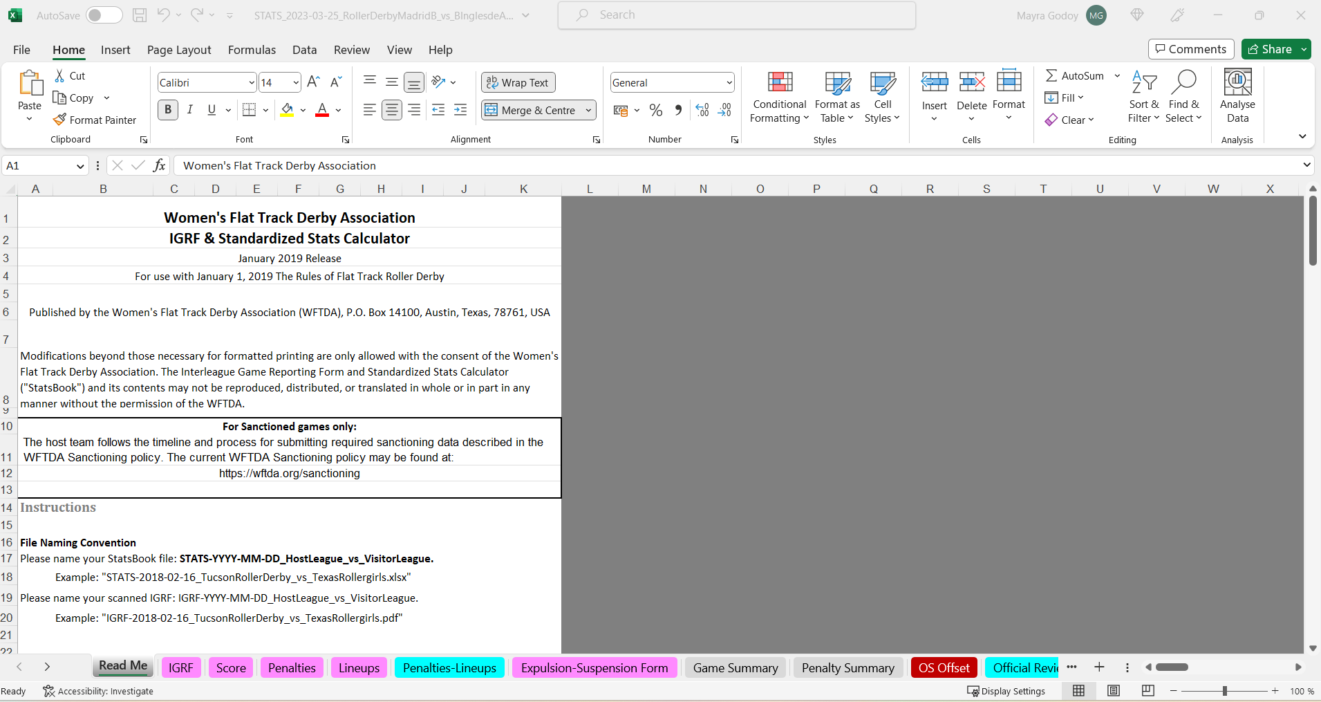The height and width of the screenshot is (702, 1321).
Task: Apply italic formatting
Action: tap(189, 110)
